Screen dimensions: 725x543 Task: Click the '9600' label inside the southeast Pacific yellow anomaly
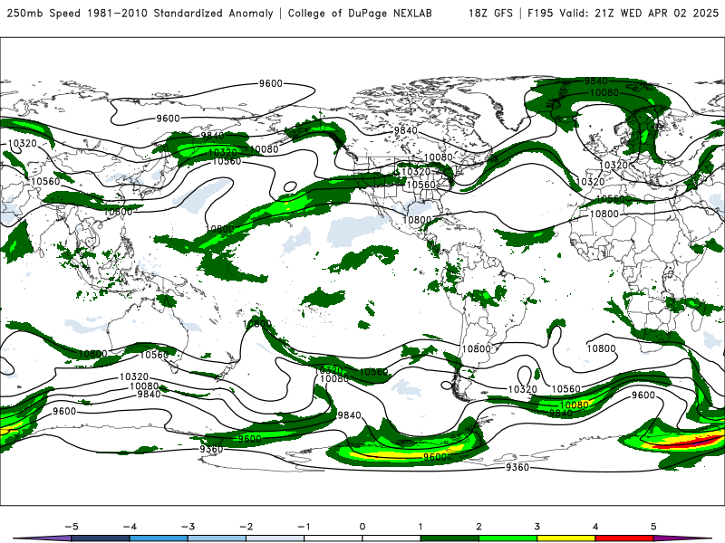pyautogui.click(x=435, y=457)
